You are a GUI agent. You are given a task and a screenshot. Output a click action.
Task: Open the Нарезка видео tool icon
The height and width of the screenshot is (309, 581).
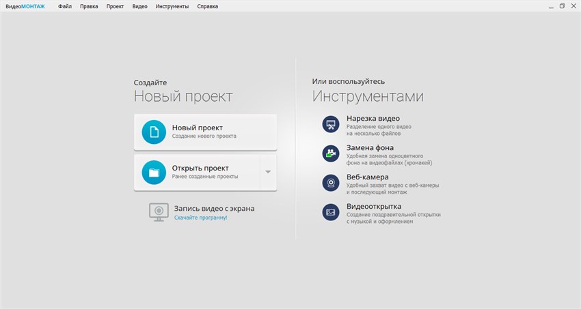pyautogui.click(x=331, y=123)
